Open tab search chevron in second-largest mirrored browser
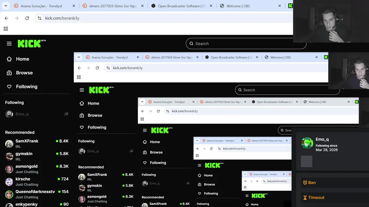The height and width of the screenshot is (207, 369). tap(79, 57)
